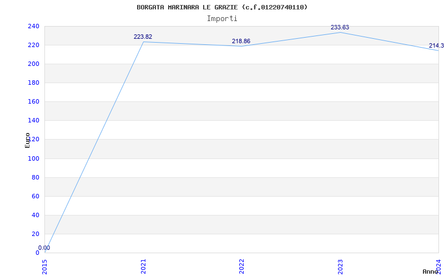Image resolution: width=444 pixels, height=277 pixels.
Task: Click the 2021 data point on the line
Action: coord(143,42)
